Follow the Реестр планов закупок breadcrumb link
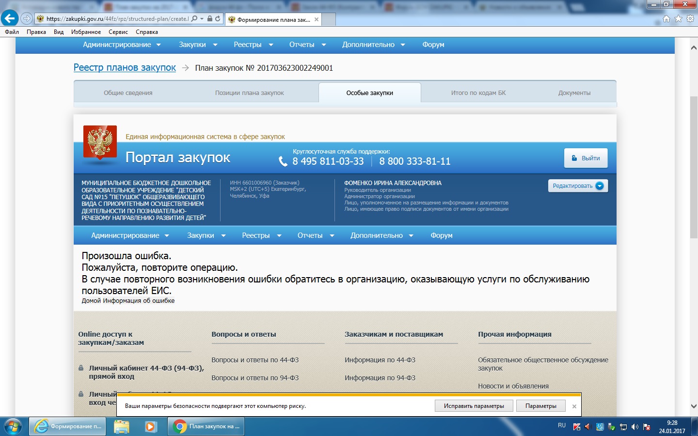This screenshot has height=436, width=698. pos(125,68)
